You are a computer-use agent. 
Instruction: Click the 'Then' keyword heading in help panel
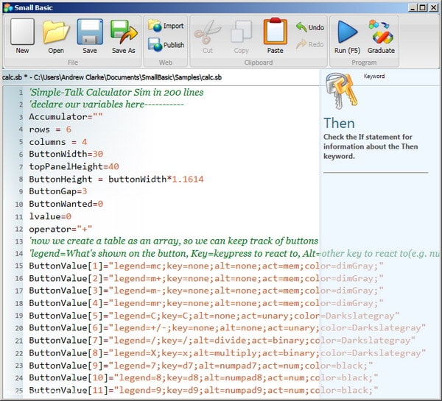[339, 123]
